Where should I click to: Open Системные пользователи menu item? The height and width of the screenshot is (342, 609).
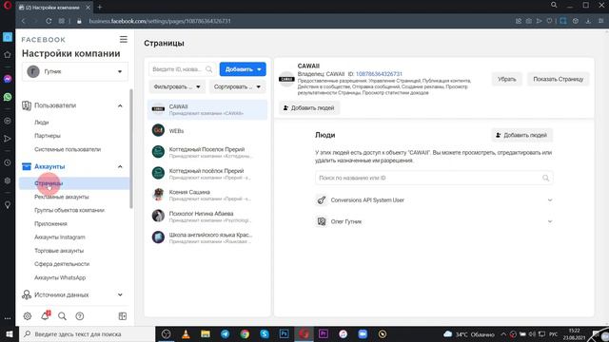tap(68, 149)
